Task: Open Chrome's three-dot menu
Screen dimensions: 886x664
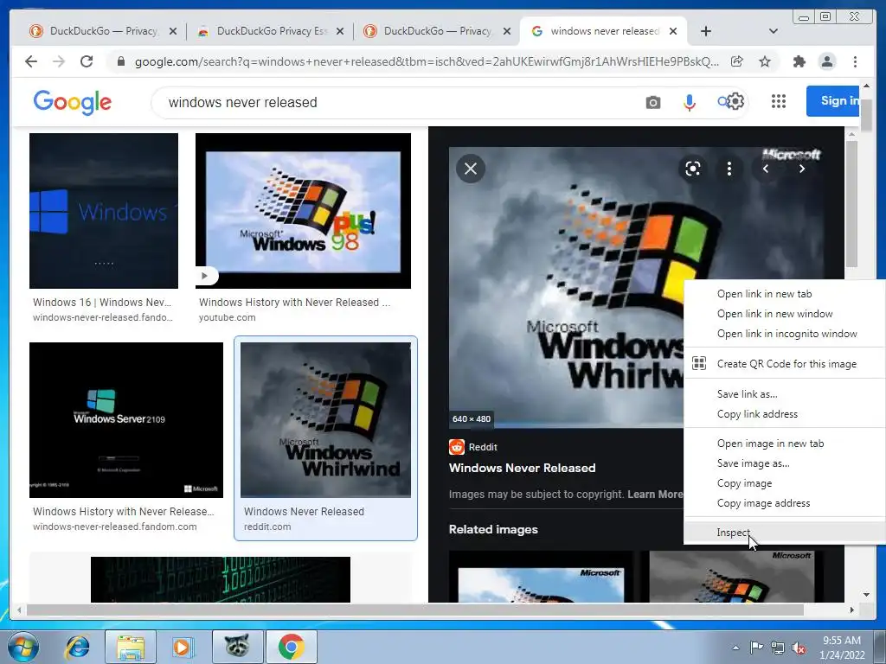Action: pyautogui.click(x=855, y=61)
